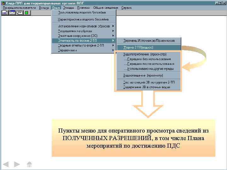Open the Природопользователи menu
Image resolution: width=227 pixels, height=170 pixels.
pos(19,8)
